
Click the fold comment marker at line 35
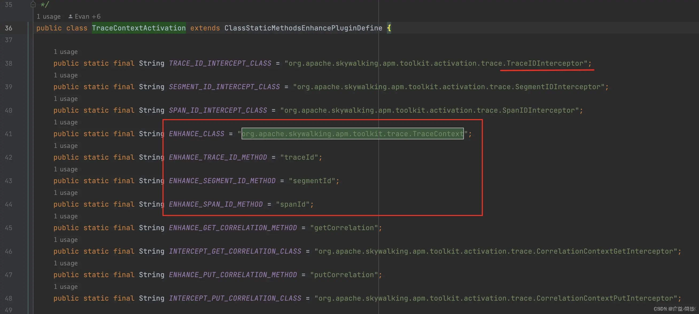pyautogui.click(x=33, y=4)
